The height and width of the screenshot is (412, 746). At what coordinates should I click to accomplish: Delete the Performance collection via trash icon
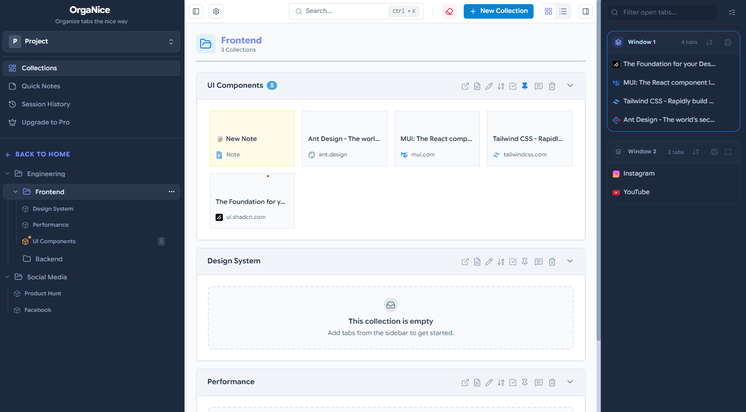pos(552,382)
